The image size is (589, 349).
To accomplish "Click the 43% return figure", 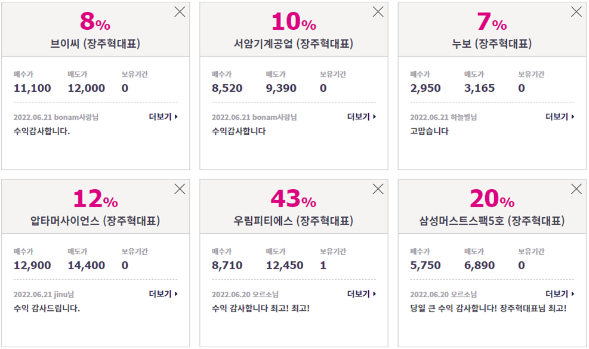I will pos(294,198).
